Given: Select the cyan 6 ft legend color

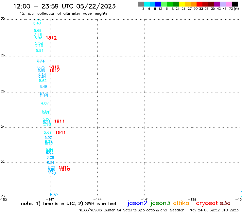Looking at the screenshot, I should [x=147, y=4].
